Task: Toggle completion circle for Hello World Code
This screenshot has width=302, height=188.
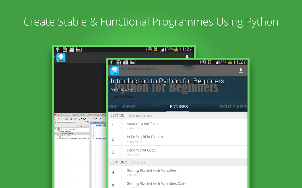Action: click(x=121, y=152)
